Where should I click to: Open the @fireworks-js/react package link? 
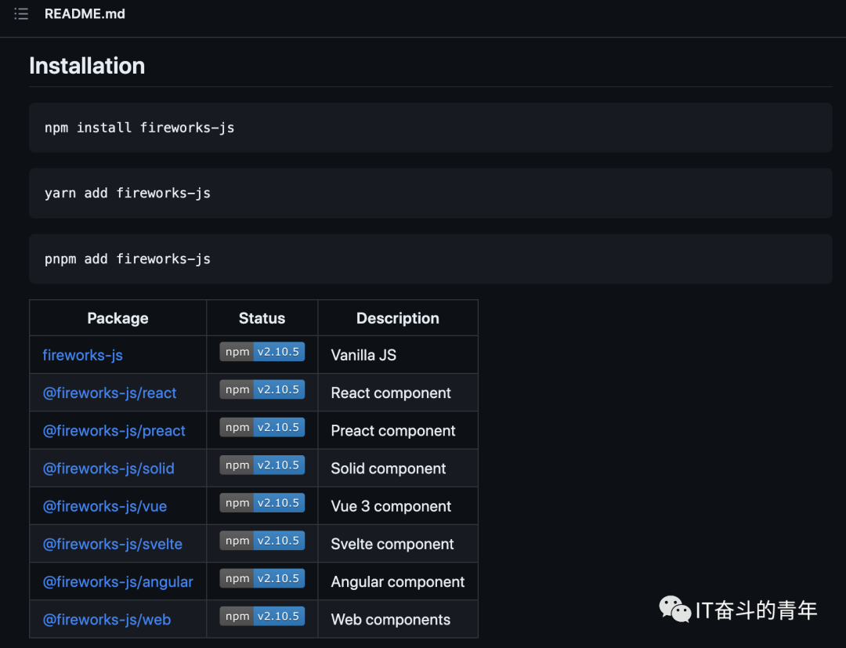point(110,393)
